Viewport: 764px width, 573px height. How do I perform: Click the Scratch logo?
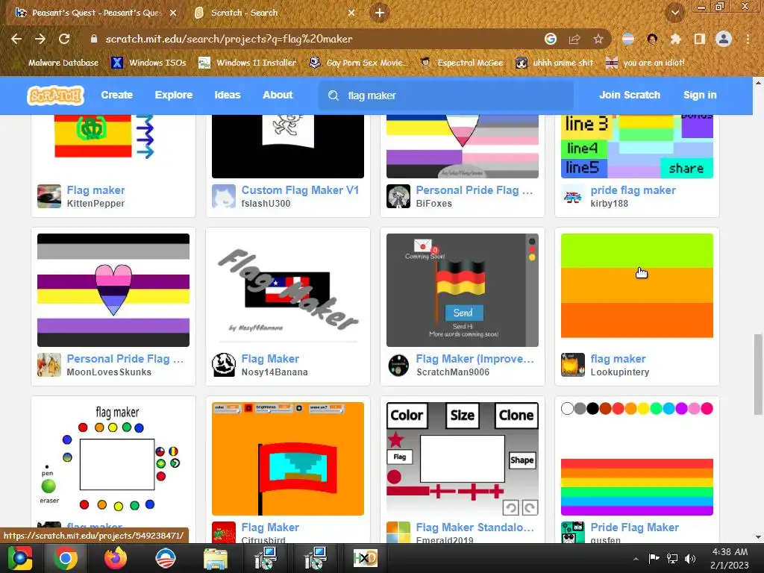click(x=55, y=95)
